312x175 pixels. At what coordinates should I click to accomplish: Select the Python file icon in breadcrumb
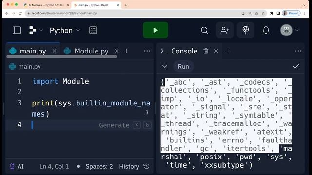click(12, 67)
